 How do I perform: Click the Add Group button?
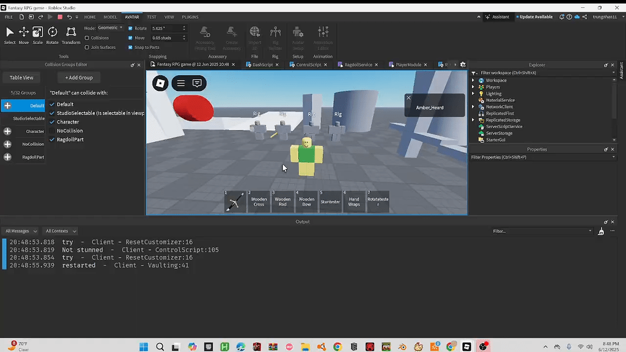pos(79,78)
